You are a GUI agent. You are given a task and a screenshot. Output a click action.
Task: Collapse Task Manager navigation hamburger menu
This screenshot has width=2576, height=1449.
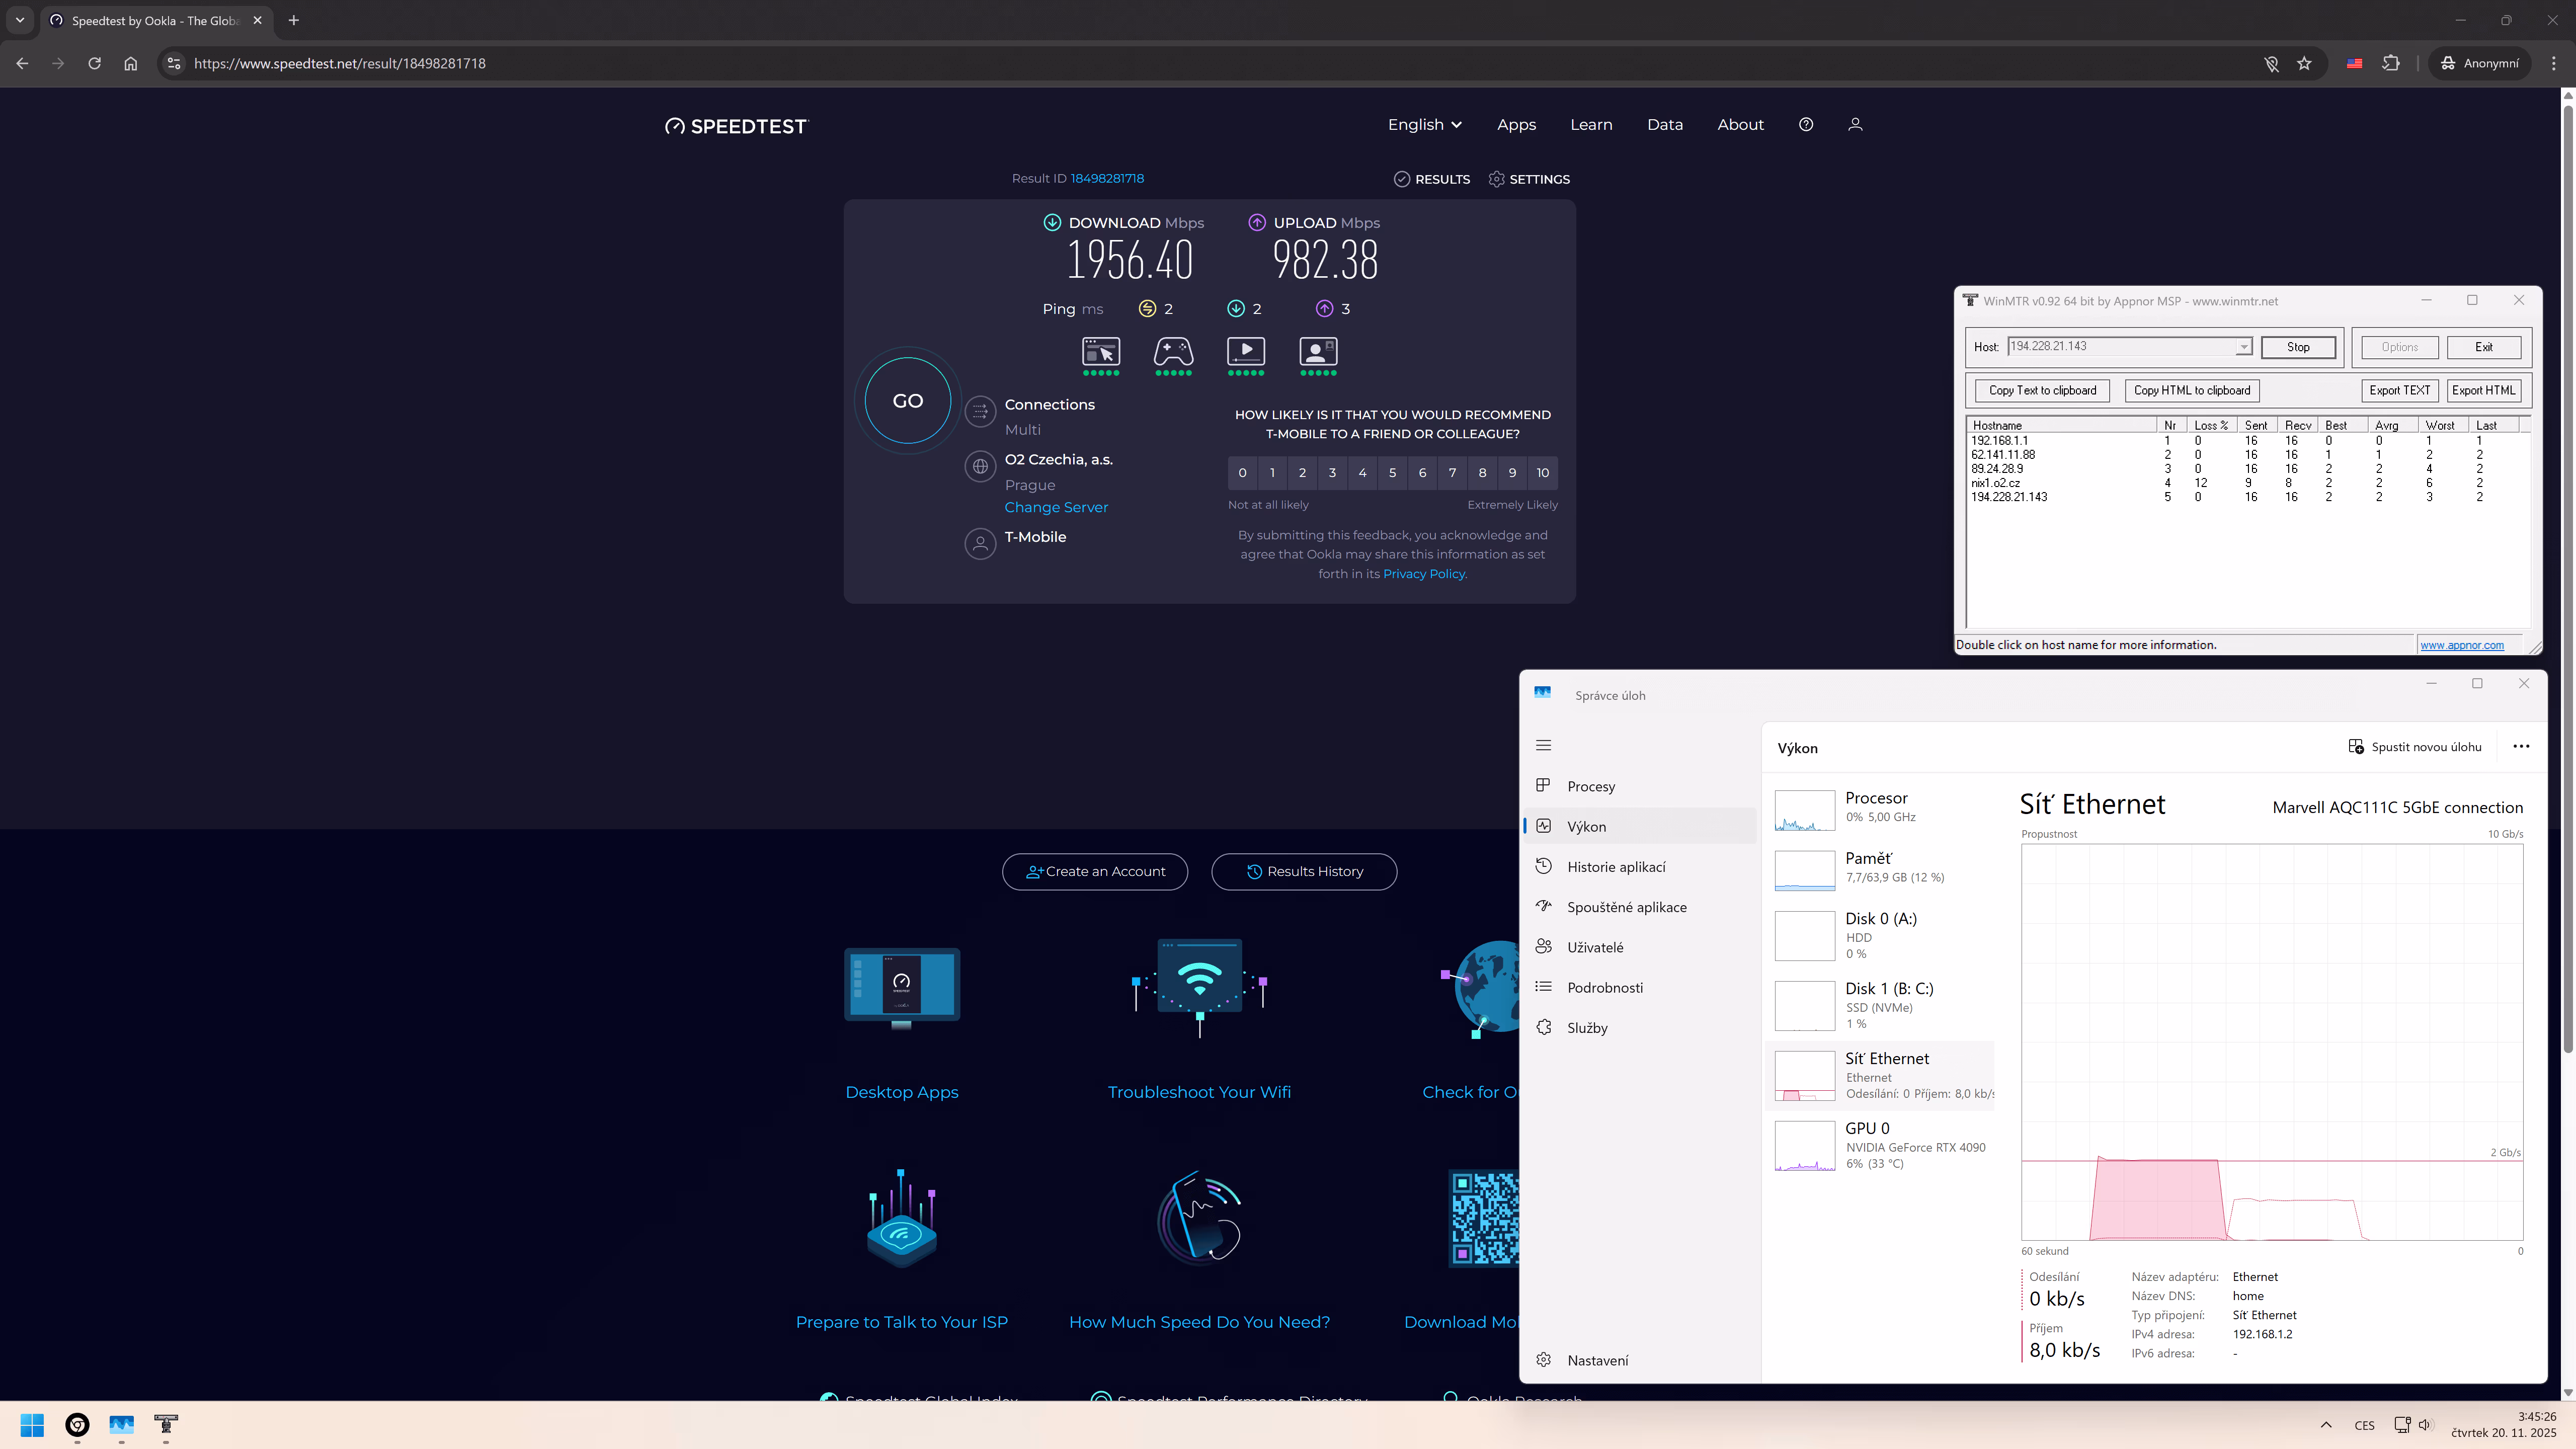pyautogui.click(x=1543, y=745)
